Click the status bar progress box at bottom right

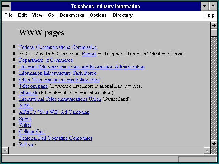(x=197, y=159)
